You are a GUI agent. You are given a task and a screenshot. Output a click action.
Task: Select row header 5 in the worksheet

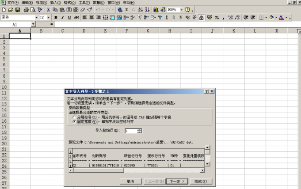(x=4, y=59)
